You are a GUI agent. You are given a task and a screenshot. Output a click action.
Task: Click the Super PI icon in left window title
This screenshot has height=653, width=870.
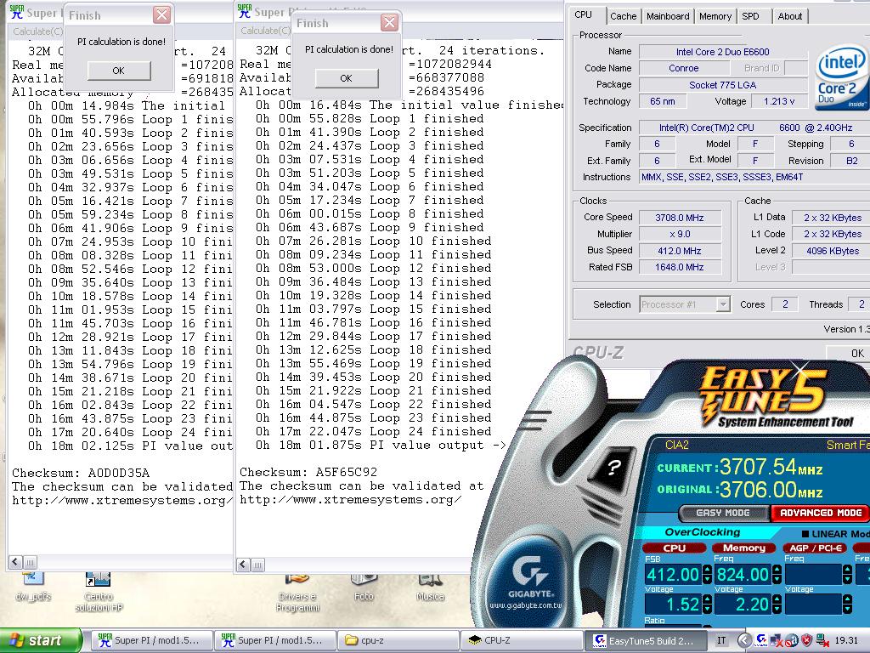click(x=17, y=12)
